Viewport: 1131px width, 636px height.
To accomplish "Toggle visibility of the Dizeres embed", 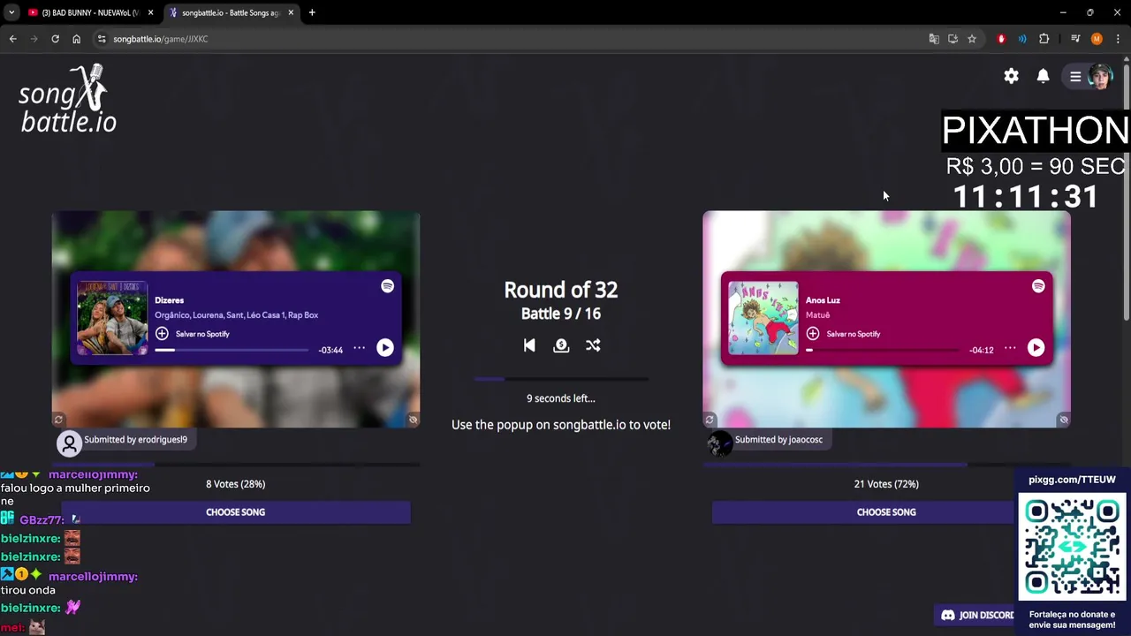I will click(413, 420).
